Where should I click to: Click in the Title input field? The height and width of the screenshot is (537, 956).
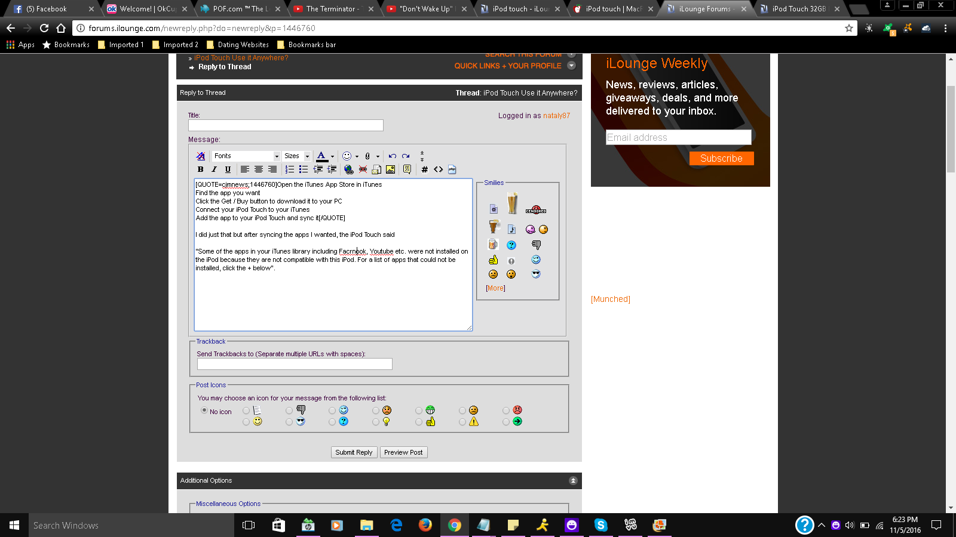286,125
